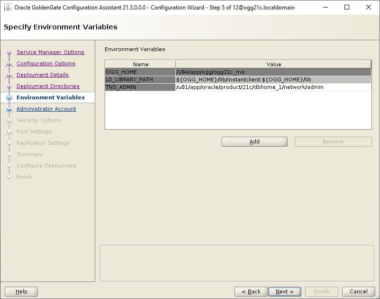The height and width of the screenshot is (299, 380).
Task: Jump to Administrator Account step
Action: point(46,109)
